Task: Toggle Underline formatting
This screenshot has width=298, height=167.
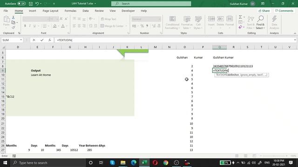Action: coord(34,26)
